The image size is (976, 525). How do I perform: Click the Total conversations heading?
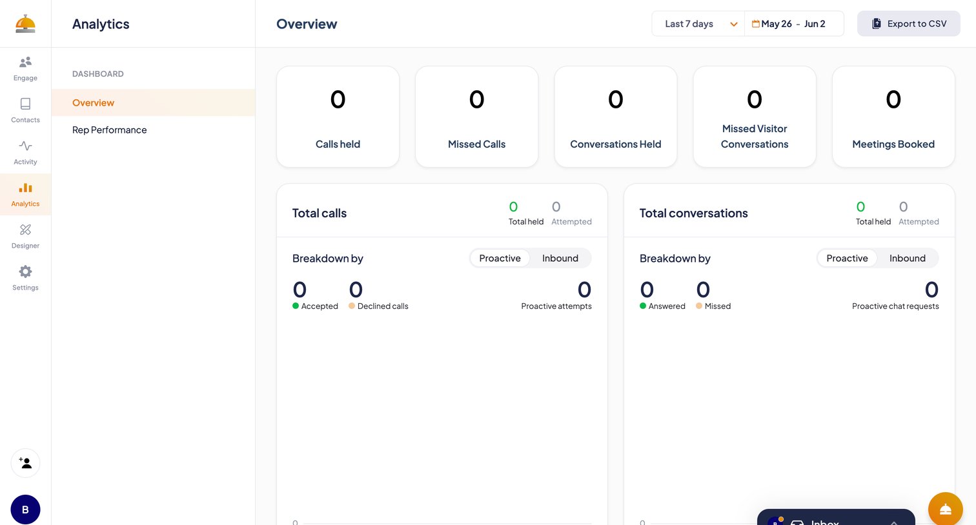(694, 213)
